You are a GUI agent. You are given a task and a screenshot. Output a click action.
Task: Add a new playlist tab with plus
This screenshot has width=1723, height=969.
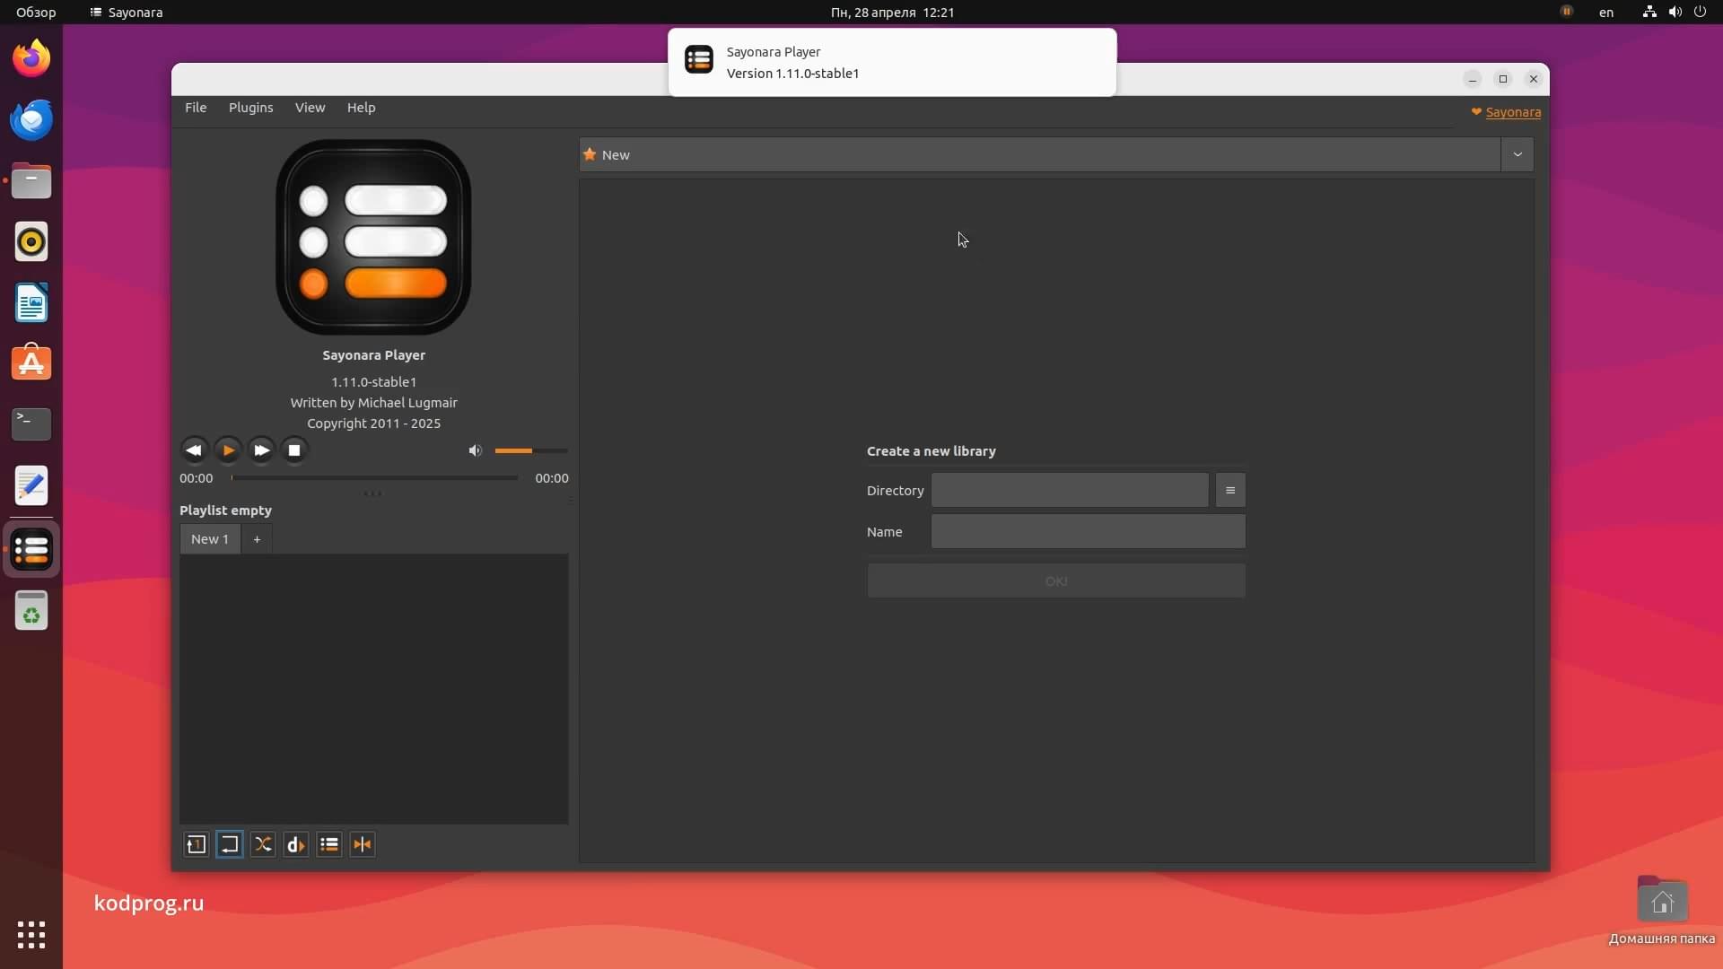click(257, 539)
